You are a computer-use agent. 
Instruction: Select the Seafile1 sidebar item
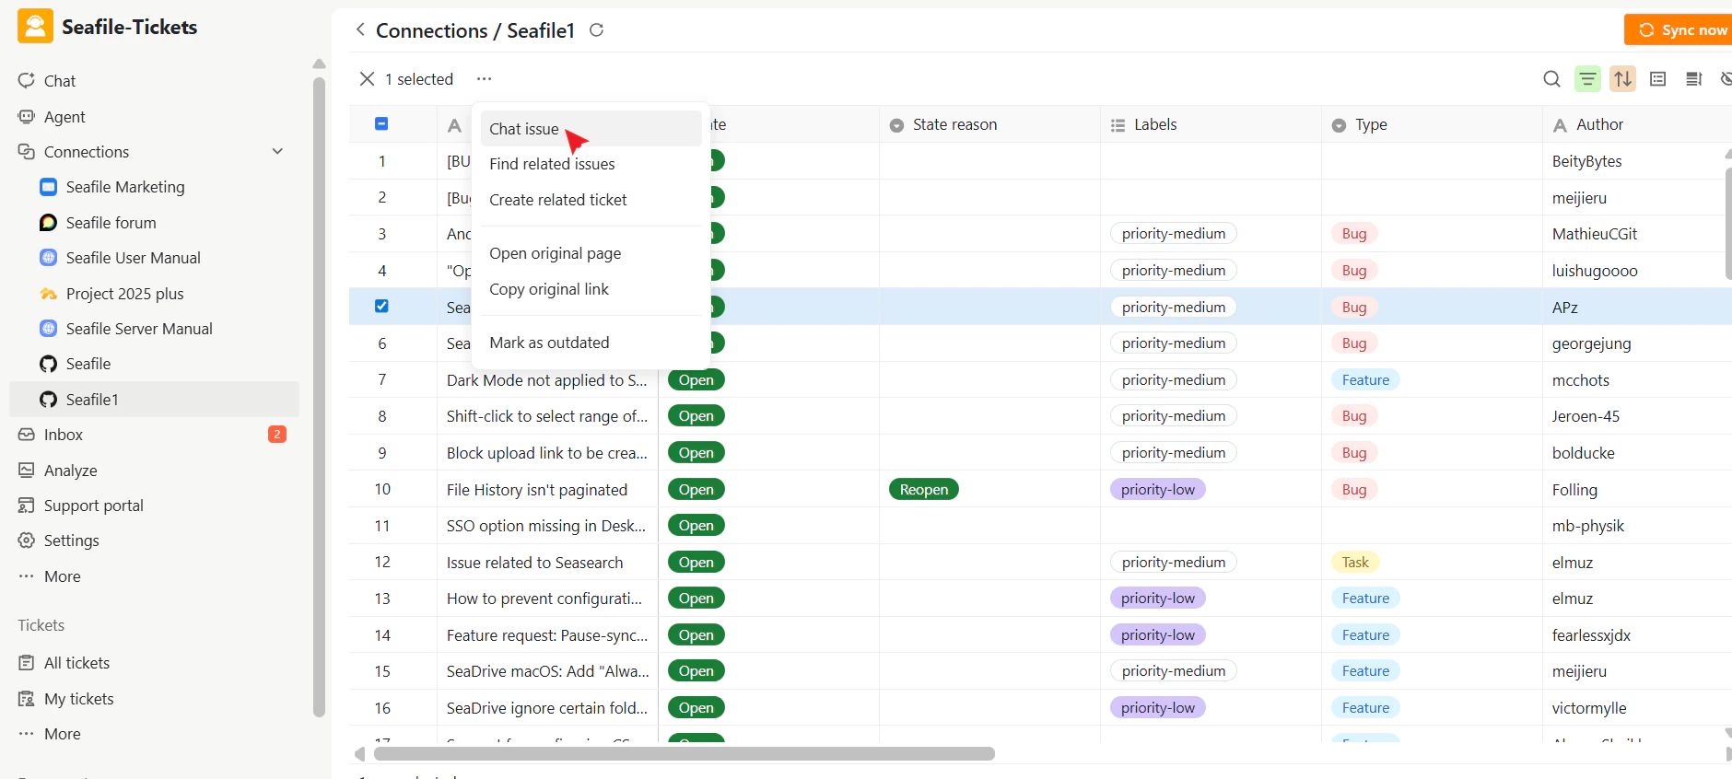pos(154,400)
